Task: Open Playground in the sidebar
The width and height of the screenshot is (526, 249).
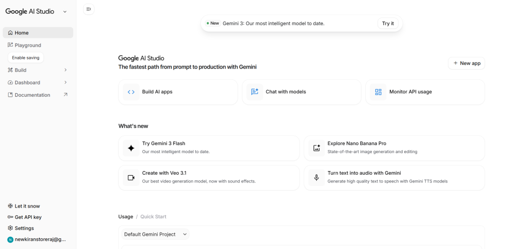Action: click(28, 45)
